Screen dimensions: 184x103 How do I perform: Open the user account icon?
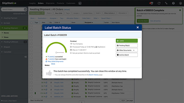(x=181, y=3)
